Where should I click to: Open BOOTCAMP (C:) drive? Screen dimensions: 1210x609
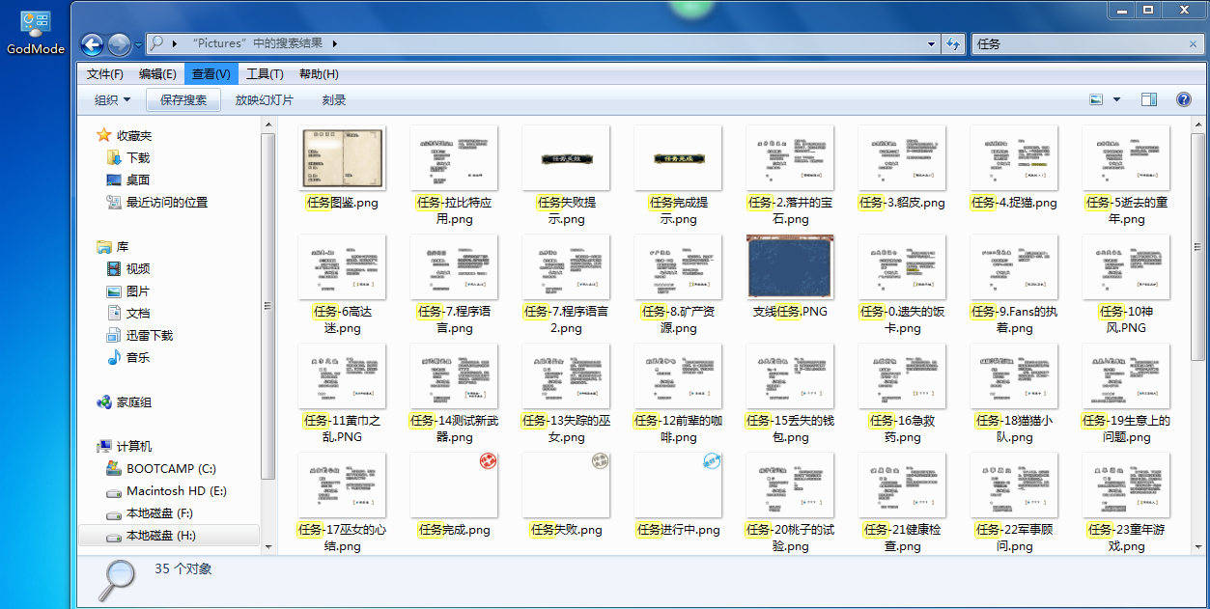(171, 468)
